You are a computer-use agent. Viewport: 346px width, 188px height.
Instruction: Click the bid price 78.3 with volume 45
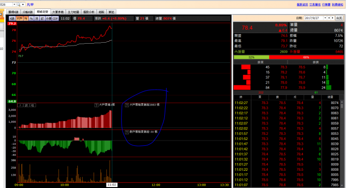click(x=284, y=67)
